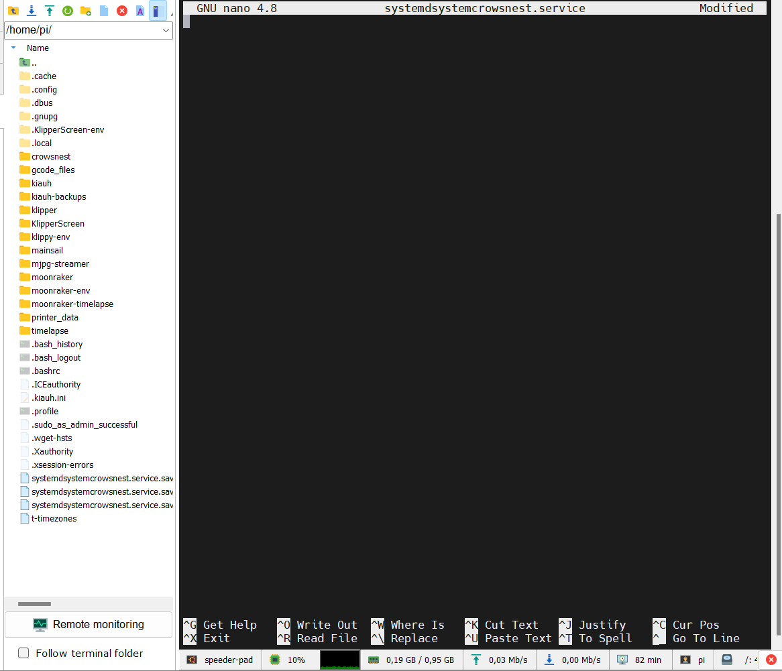Create a new folder with the folder-plus icon
Screen dimensions: 782x671
tap(86, 11)
